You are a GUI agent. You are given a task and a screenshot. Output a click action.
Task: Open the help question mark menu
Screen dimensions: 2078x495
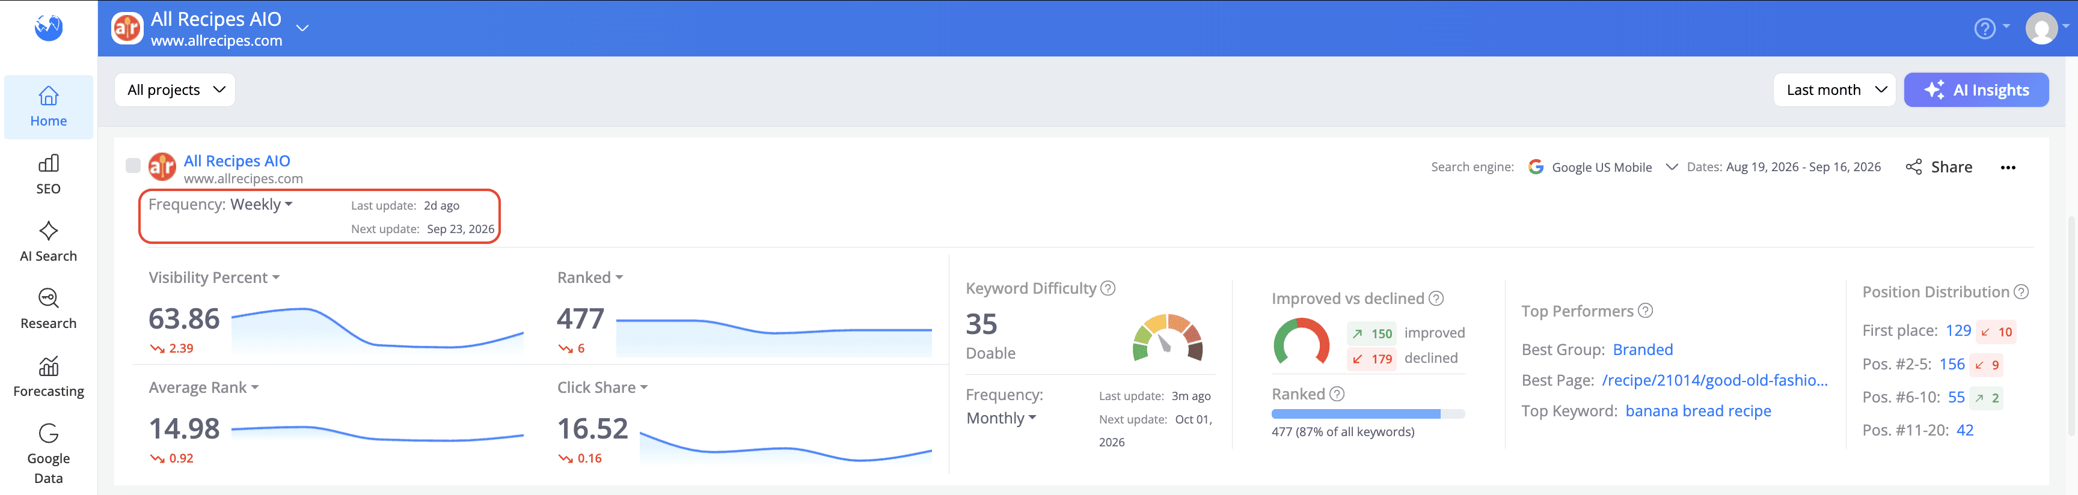point(1984,28)
